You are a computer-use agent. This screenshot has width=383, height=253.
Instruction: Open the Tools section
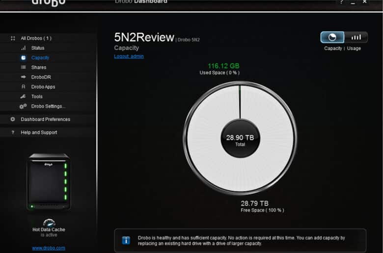click(x=37, y=97)
